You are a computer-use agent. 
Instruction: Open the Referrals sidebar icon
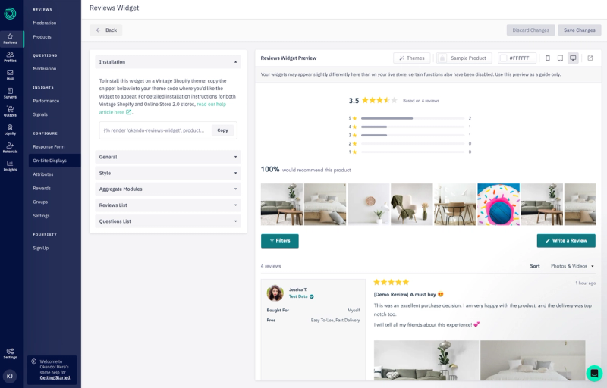(10, 148)
